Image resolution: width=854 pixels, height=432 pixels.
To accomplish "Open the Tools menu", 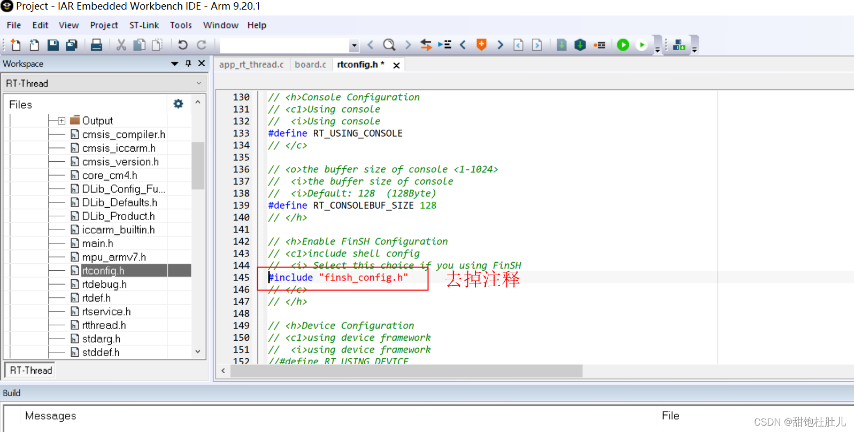I will (x=181, y=25).
